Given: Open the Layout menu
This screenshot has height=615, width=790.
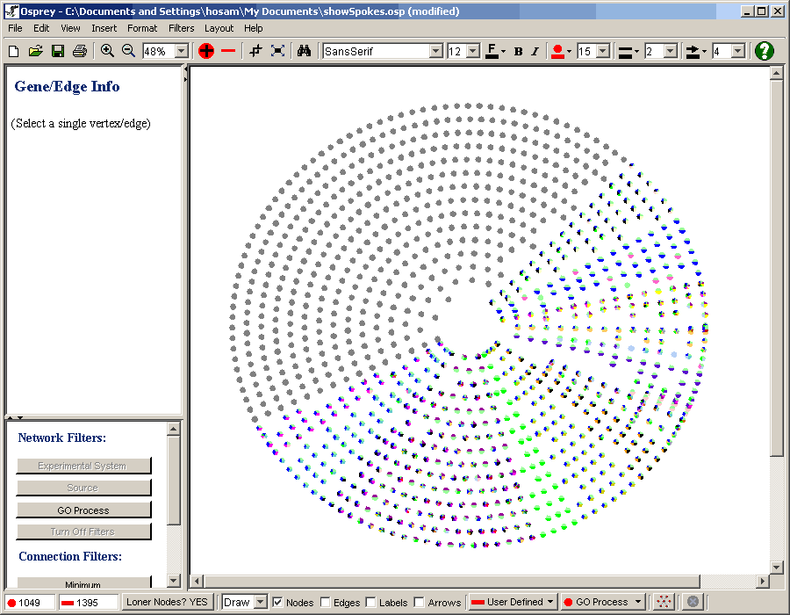Looking at the screenshot, I should click(219, 28).
